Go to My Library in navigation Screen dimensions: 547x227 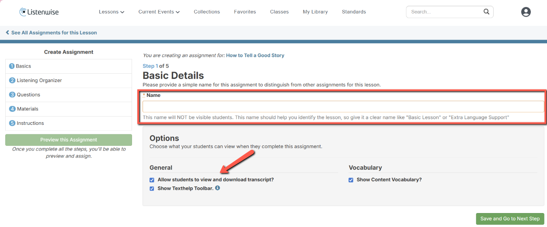pos(315,12)
